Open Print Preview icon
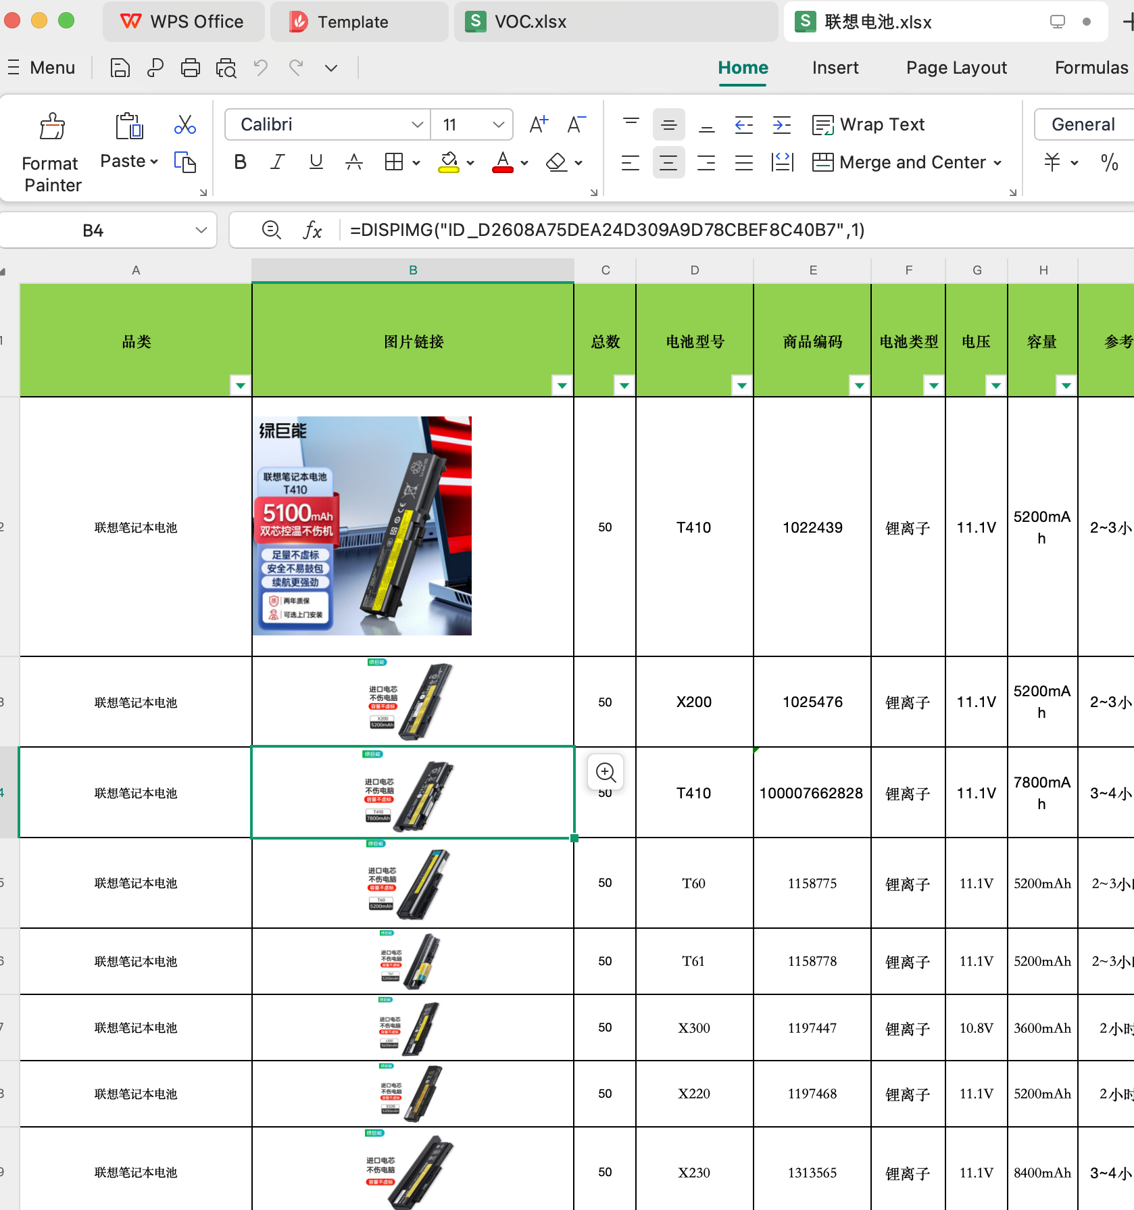The image size is (1134, 1210). click(226, 68)
